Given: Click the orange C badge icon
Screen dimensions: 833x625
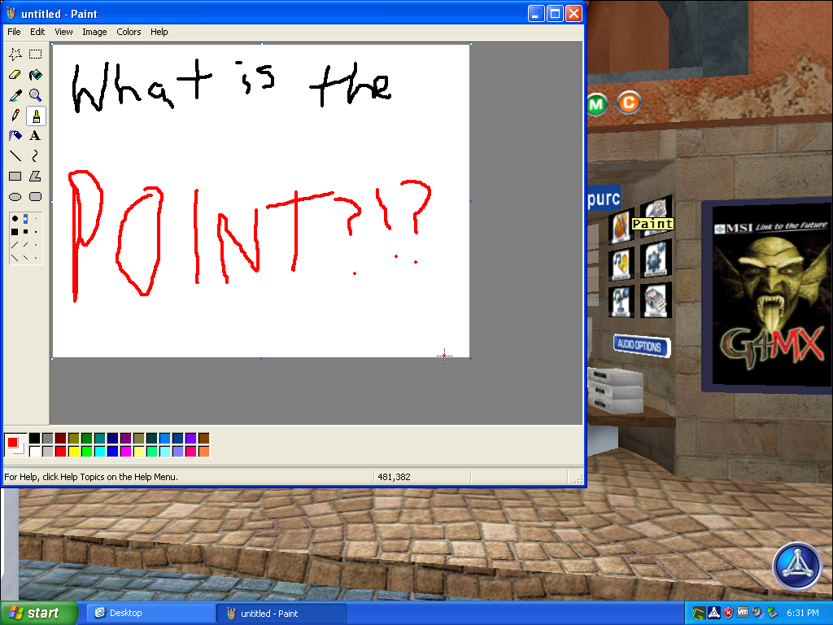Looking at the screenshot, I should tap(629, 103).
